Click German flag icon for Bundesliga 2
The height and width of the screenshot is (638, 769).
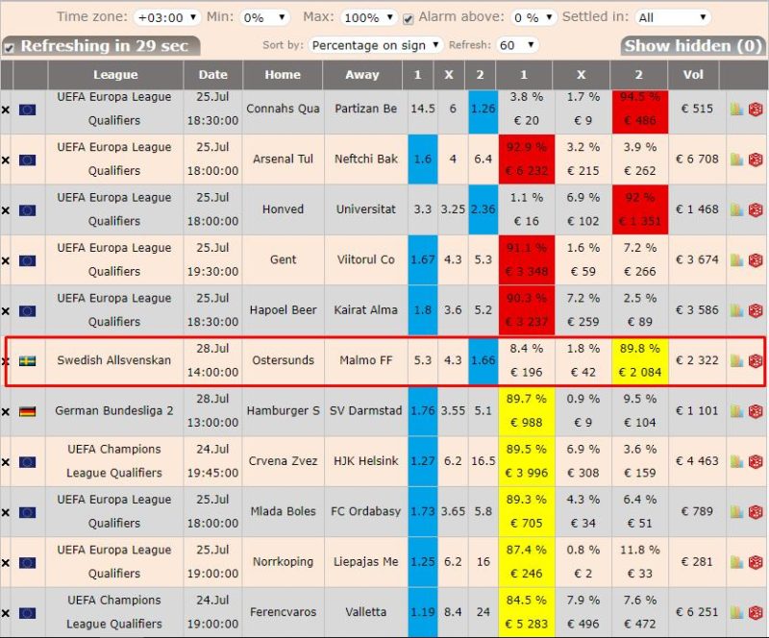[27, 411]
